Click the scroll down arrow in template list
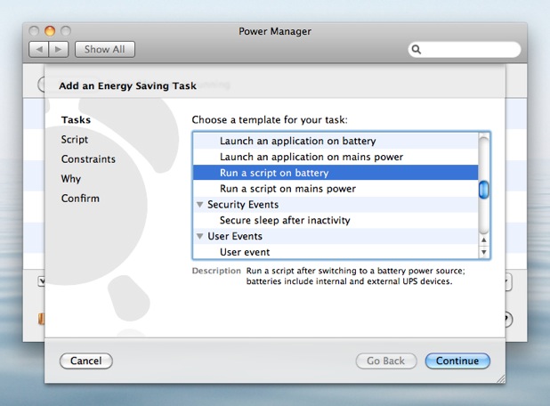Viewport: 550px width, 406px height. point(484,252)
